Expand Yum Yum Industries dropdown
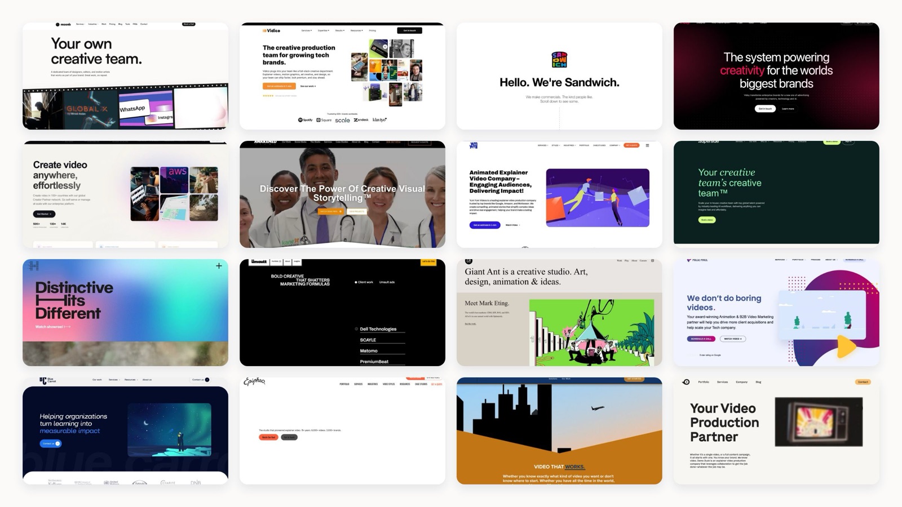Viewport: 902px width, 507px height. coord(569,145)
